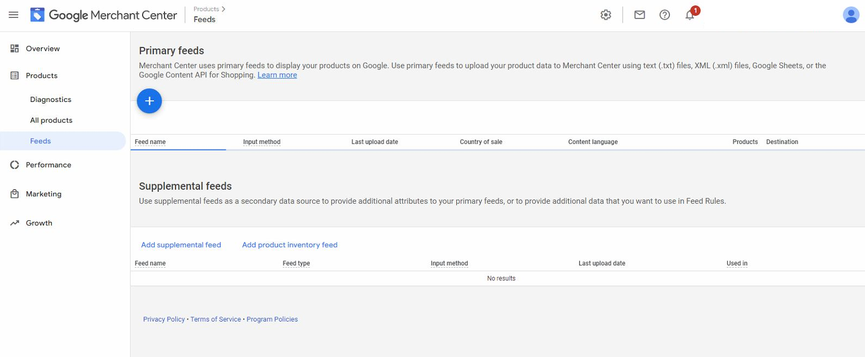
Task: Open the Growth section
Action: point(39,223)
